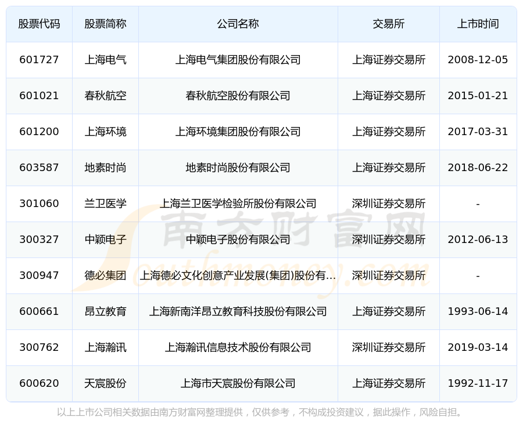The height and width of the screenshot is (428, 523).
Task: Click listing date 2019-03-14
Action: coord(478,347)
